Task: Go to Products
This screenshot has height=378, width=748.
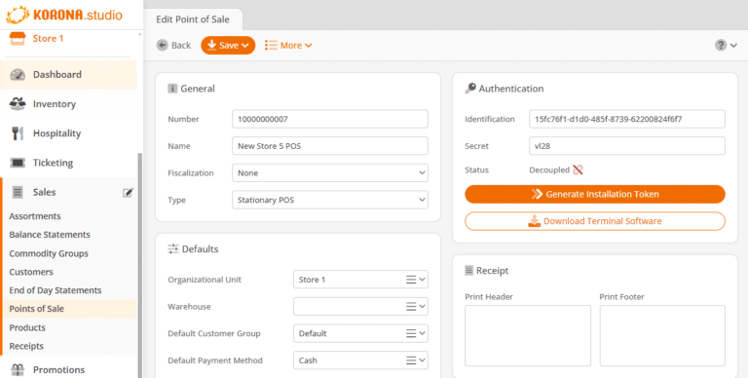Action: 27,328
